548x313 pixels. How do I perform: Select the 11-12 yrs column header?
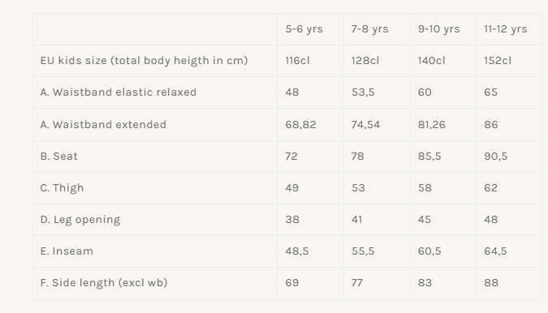point(505,29)
